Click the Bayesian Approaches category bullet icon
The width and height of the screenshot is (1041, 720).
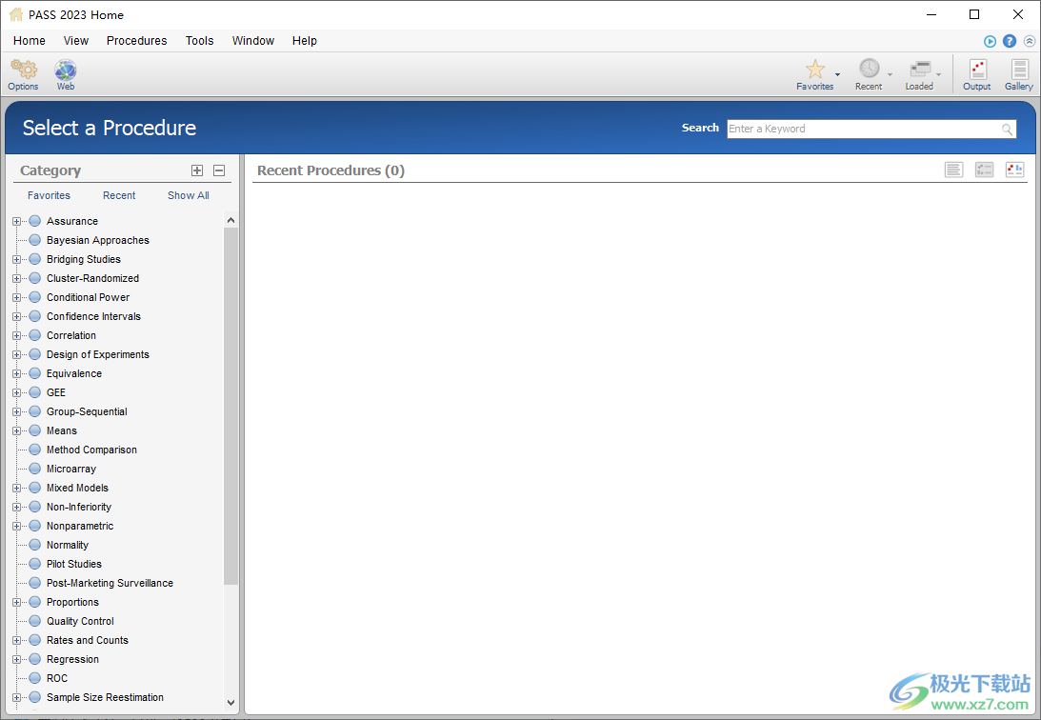coord(35,240)
